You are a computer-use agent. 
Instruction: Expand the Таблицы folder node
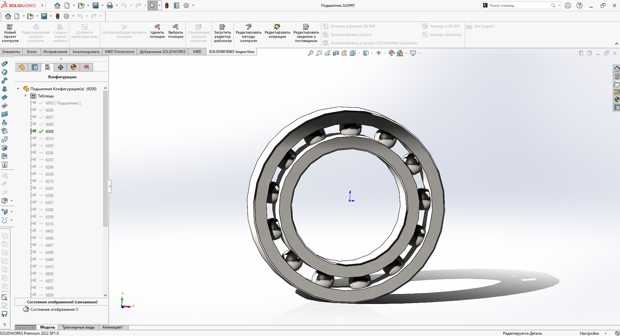(x=26, y=96)
